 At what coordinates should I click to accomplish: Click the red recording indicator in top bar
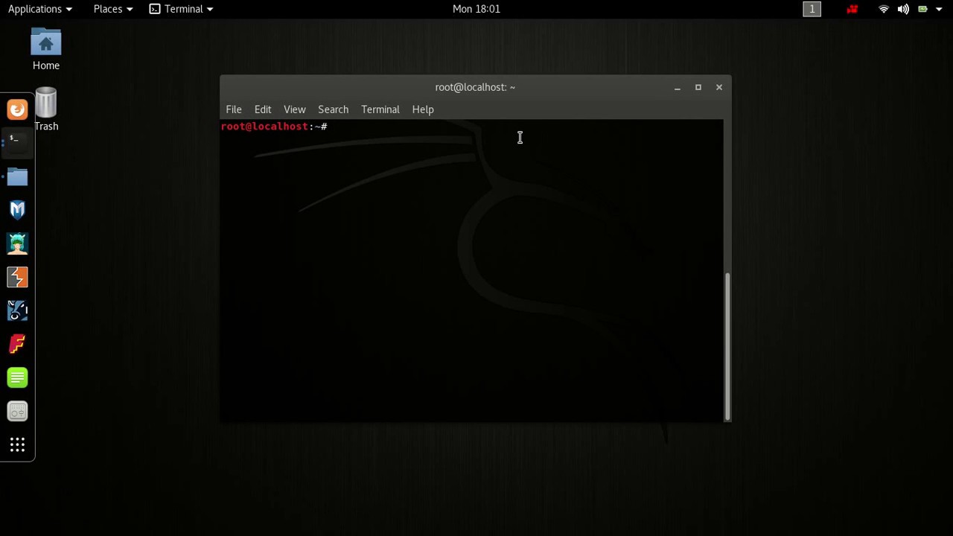(x=852, y=9)
